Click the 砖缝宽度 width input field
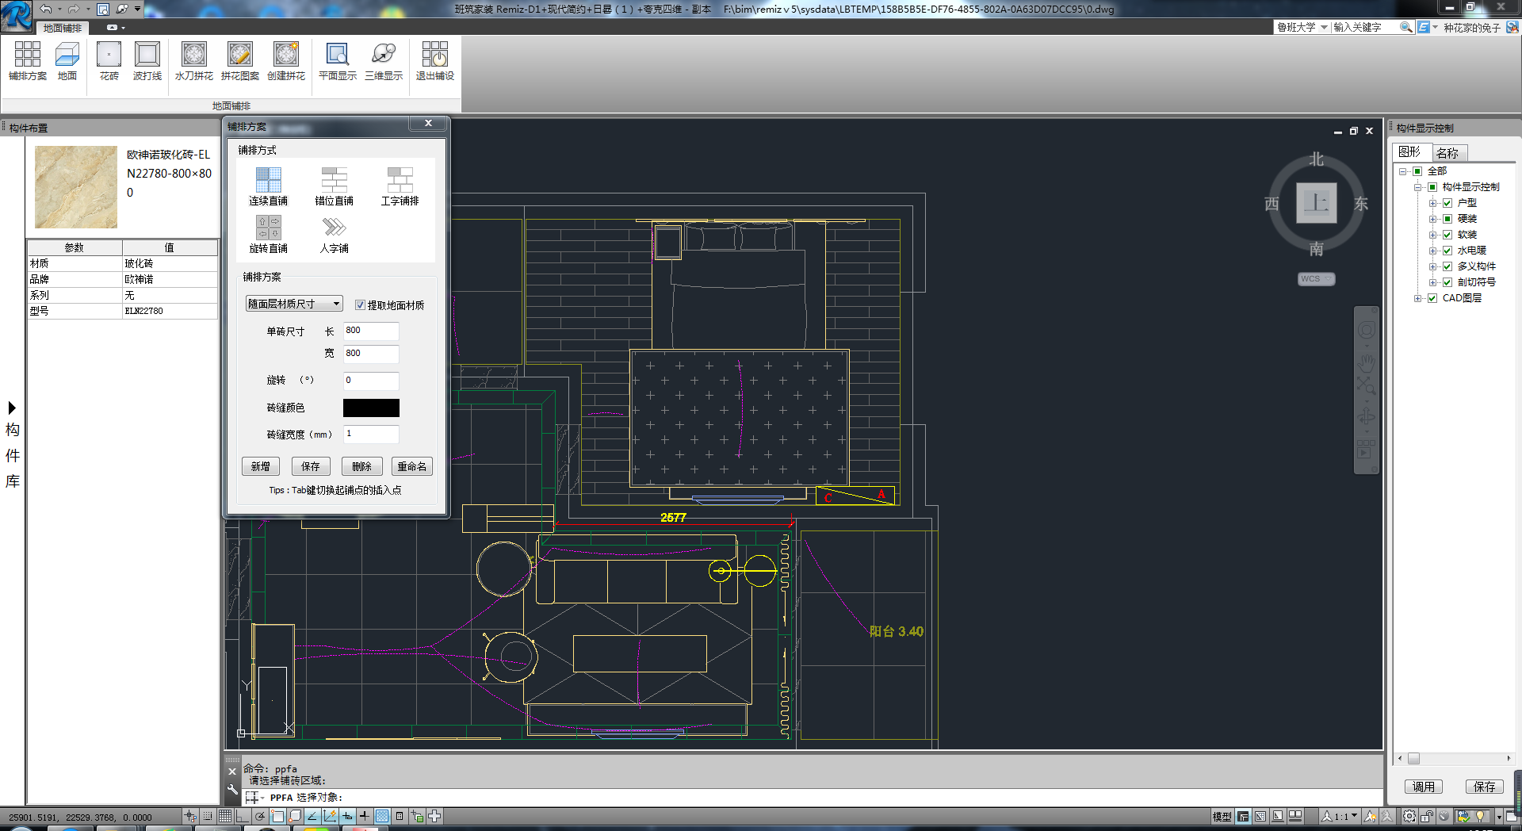 (x=371, y=434)
